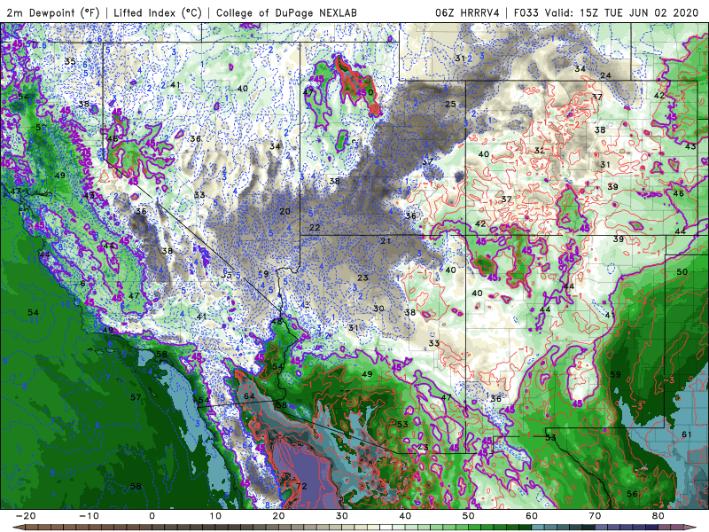Click the '61' dewpoint value in east Texas

click(687, 434)
